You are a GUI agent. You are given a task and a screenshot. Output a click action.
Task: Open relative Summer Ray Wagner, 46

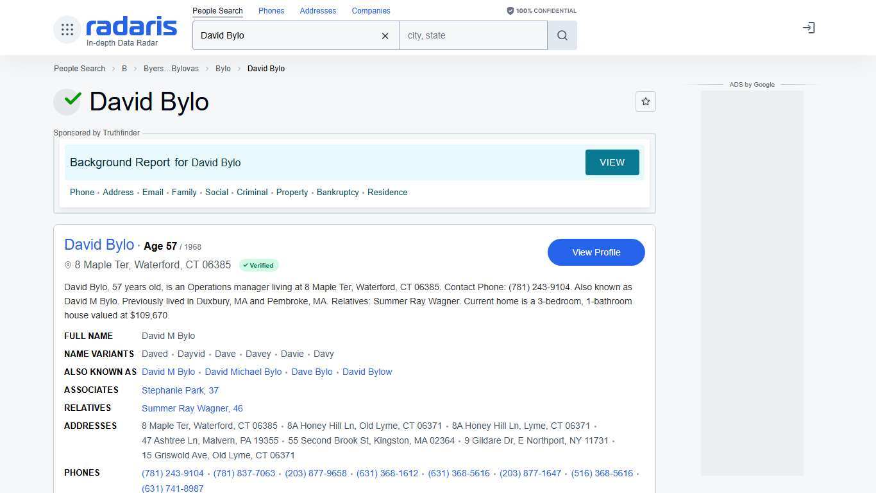pyautogui.click(x=192, y=408)
